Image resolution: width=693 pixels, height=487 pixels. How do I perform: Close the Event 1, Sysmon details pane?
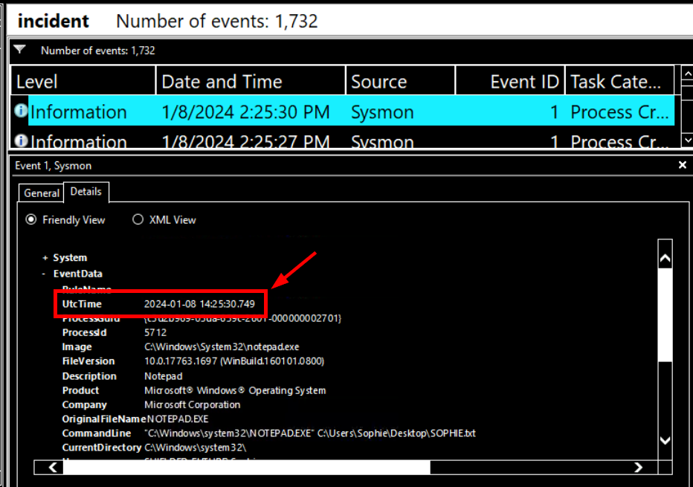click(683, 165)
